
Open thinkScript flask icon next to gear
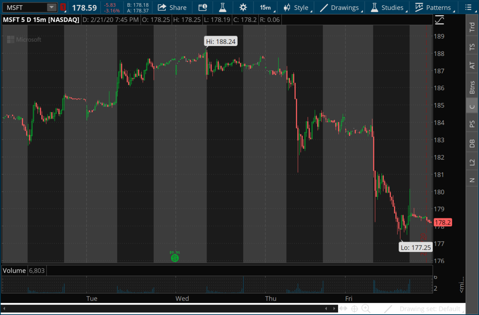pos(223,7)
